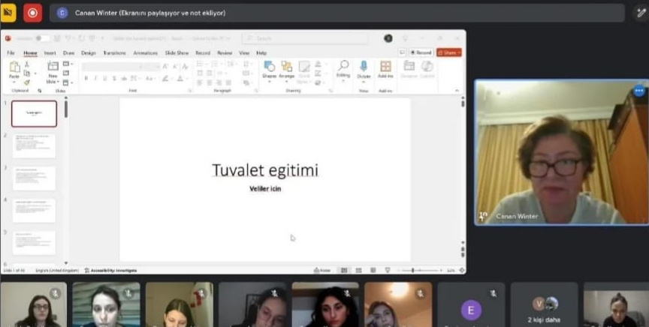This screenshot has height=327, width=649.
Task: Click the New Slide icon
Action: (x=53, y=68)
